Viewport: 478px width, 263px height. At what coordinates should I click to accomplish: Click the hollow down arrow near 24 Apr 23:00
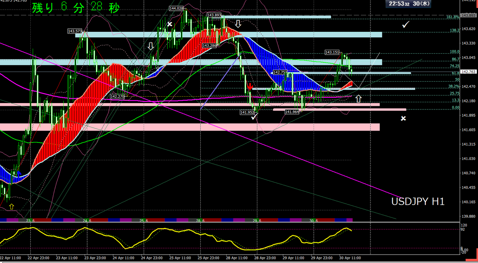click(151, 47)
